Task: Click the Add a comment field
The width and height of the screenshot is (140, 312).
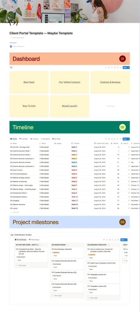Action: click(x=19, y=46)
